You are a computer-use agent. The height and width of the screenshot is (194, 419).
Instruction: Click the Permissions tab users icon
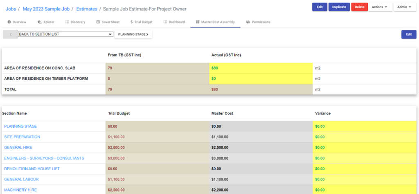(x=248, y=22)
